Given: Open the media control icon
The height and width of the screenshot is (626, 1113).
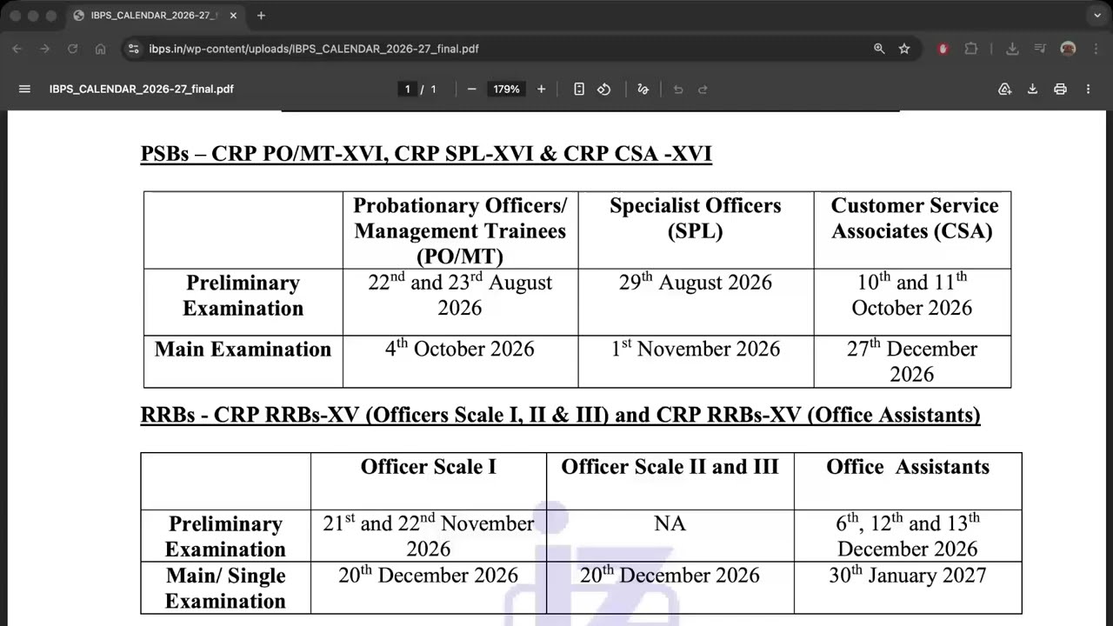Looking at the screenshot, I should pos(1040,49).
